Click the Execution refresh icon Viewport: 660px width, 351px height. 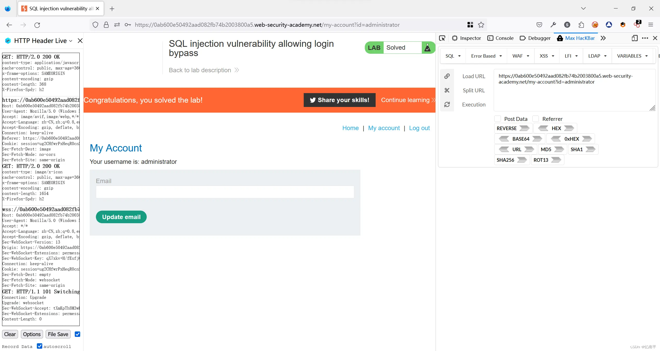(x=447, y=104)
